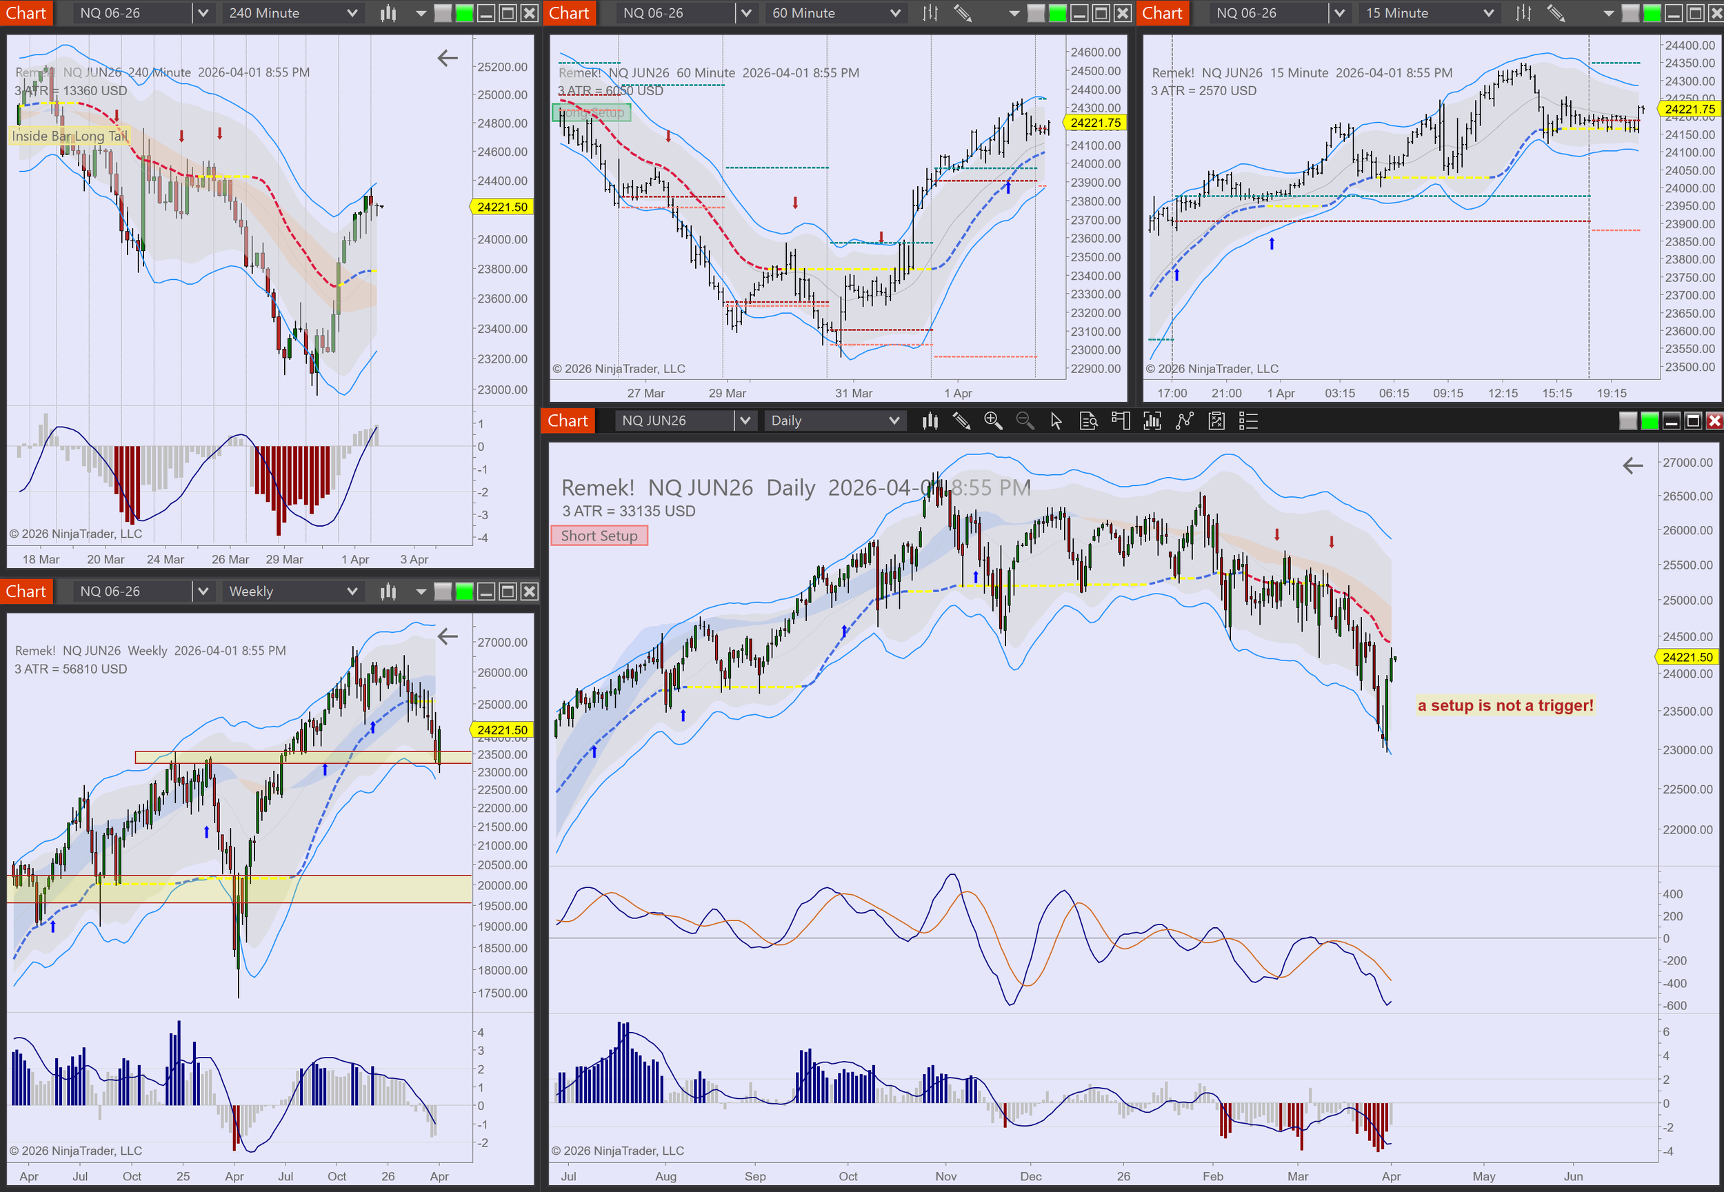1724x1192 pixels.
Task: Open the Properties list icon on Daily chart
Action: click(x=1248, y=421)
